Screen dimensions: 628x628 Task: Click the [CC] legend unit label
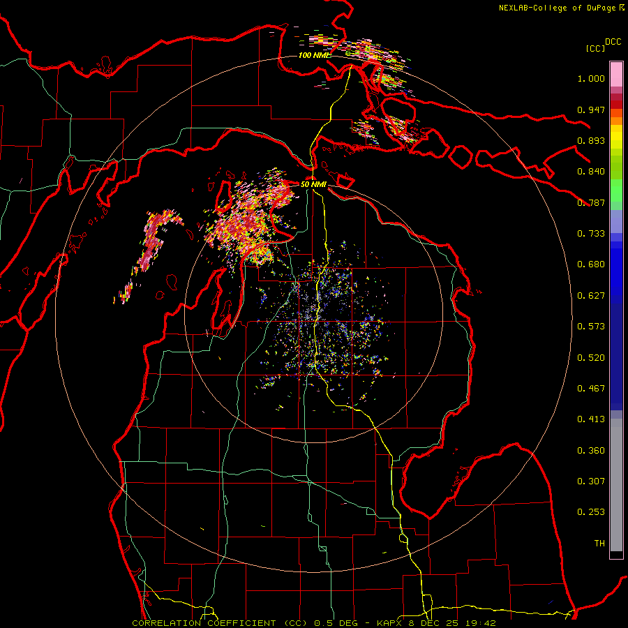coord(595,48)
